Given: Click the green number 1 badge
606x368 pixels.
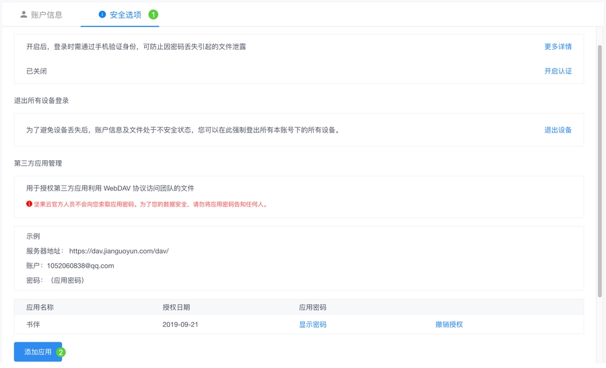Looking at the screenshot, I should coord(153,14).
